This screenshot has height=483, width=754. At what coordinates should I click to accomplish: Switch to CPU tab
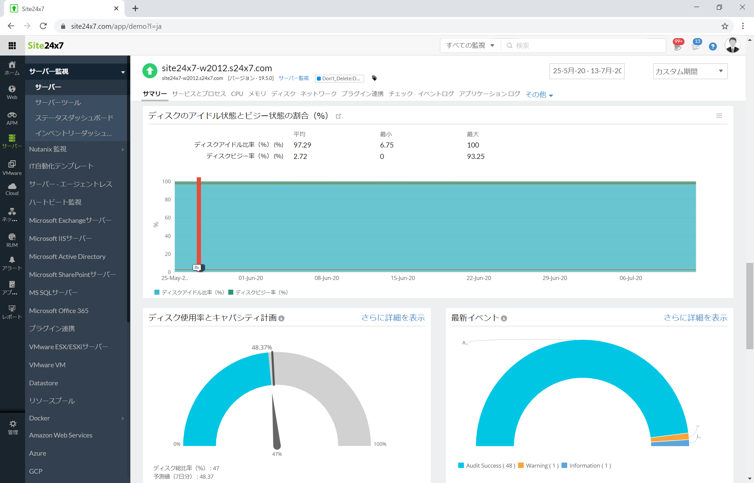tap(237, 94)
